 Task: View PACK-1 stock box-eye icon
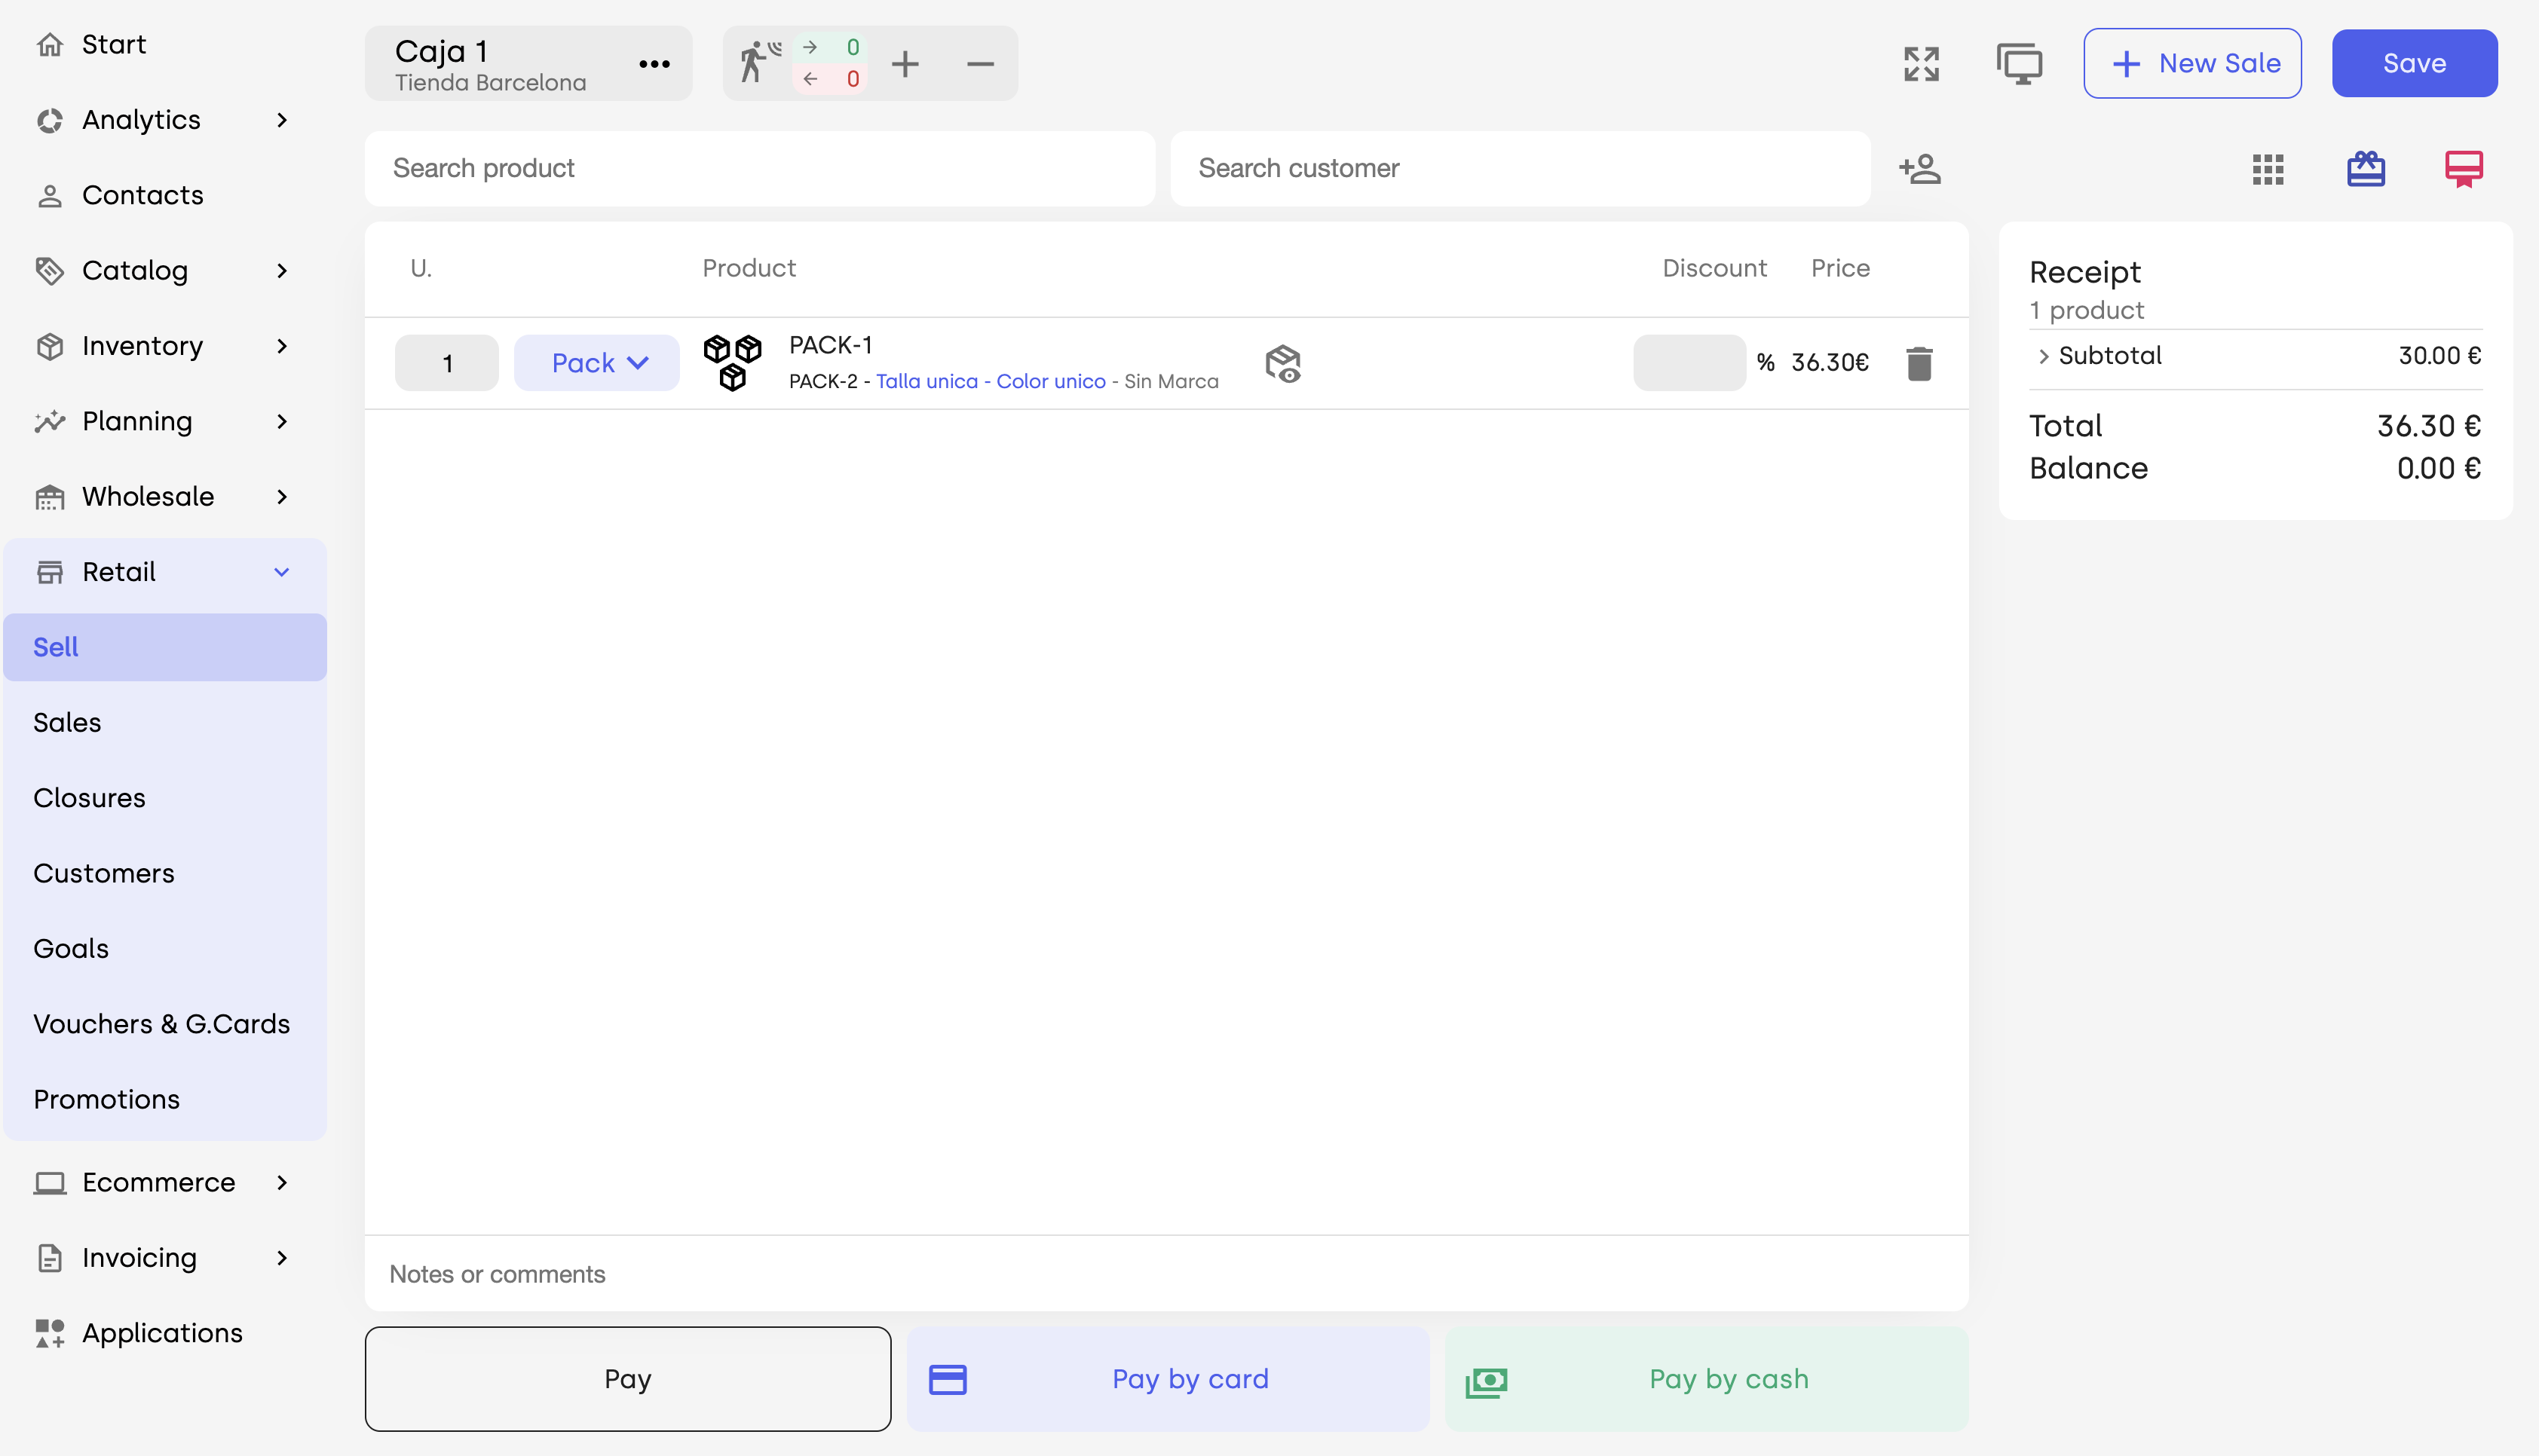[1283, 363]
